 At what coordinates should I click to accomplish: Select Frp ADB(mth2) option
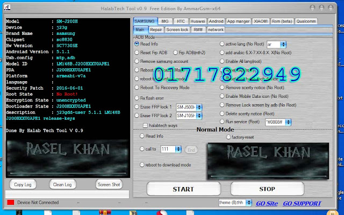175,53
